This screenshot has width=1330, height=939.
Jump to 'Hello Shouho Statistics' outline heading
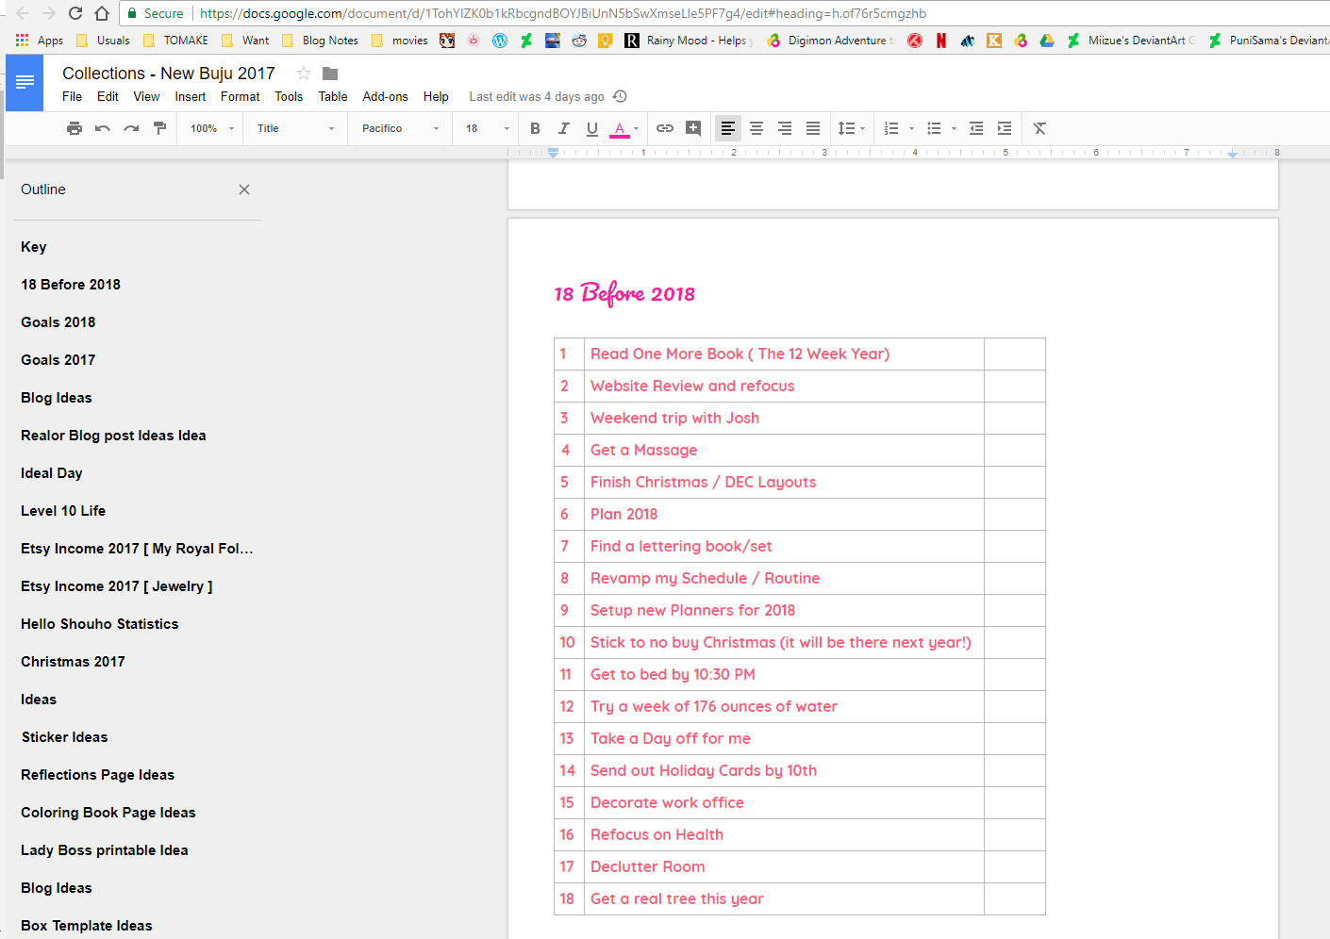[x=100, y=623]
